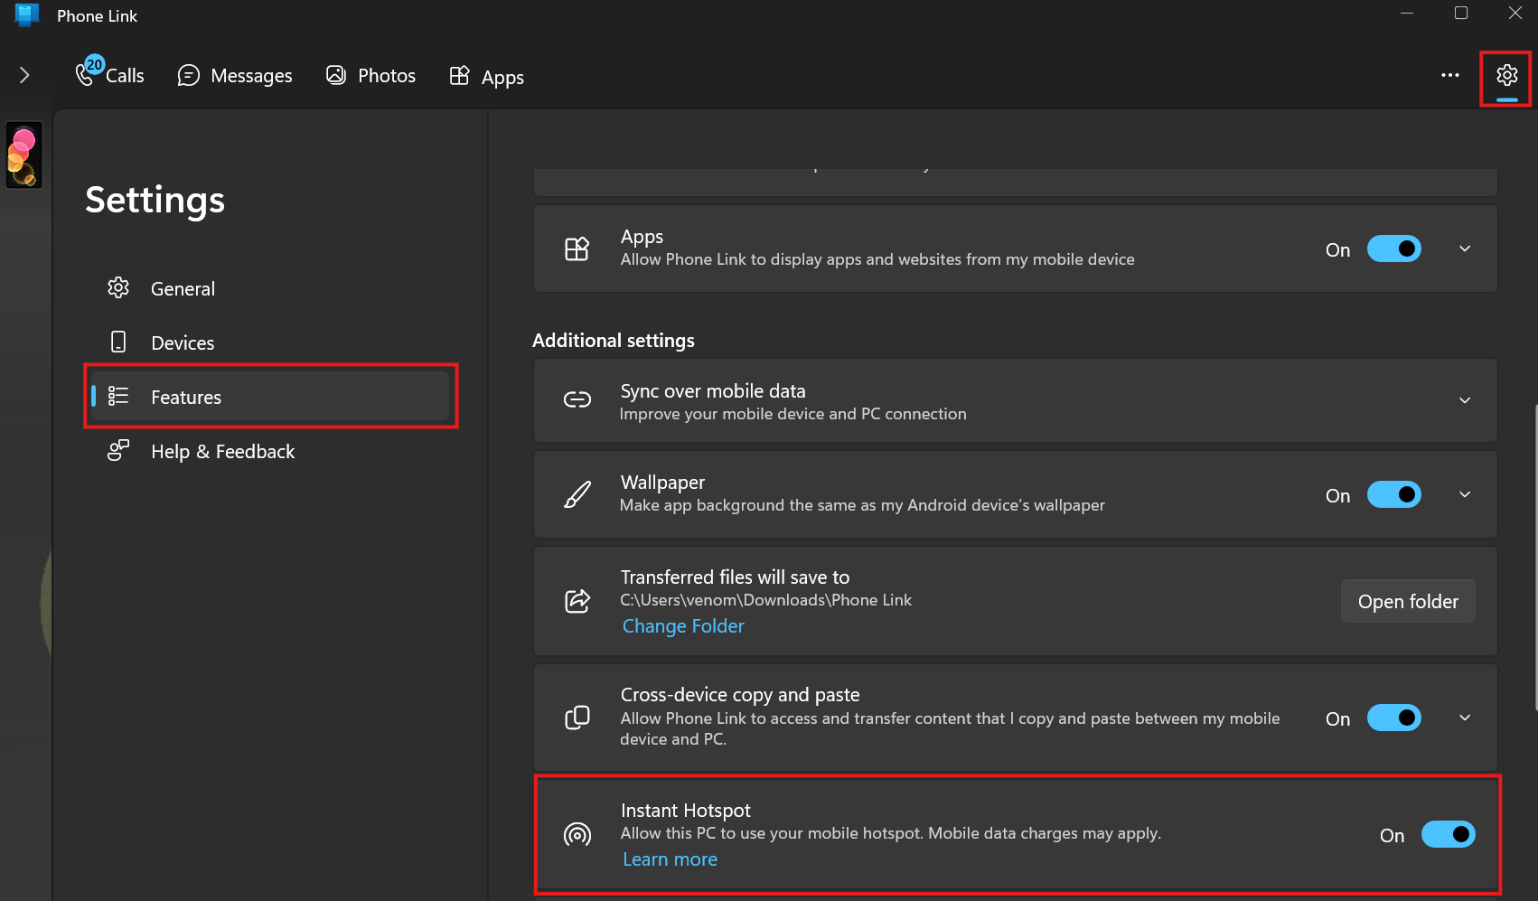Click the path 'C:\Users\venom\Downloads\Phone Link'
This screenshot has width=1538, height=901.
click(x=765, y=600)
